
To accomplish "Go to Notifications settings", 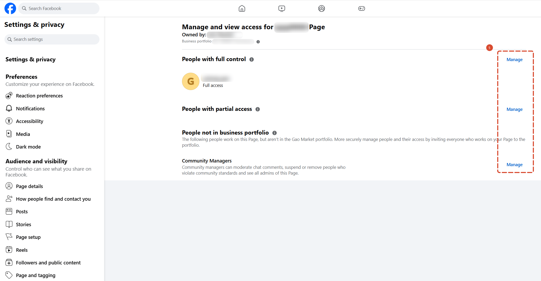I will [30, 109].
